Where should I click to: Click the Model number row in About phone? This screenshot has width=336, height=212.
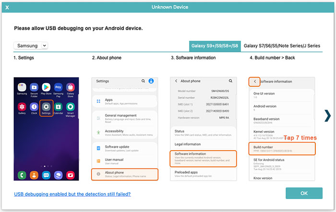click(x=204, y=91)
